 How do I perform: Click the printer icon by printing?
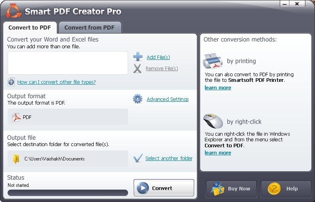click(x=213, y=61)
